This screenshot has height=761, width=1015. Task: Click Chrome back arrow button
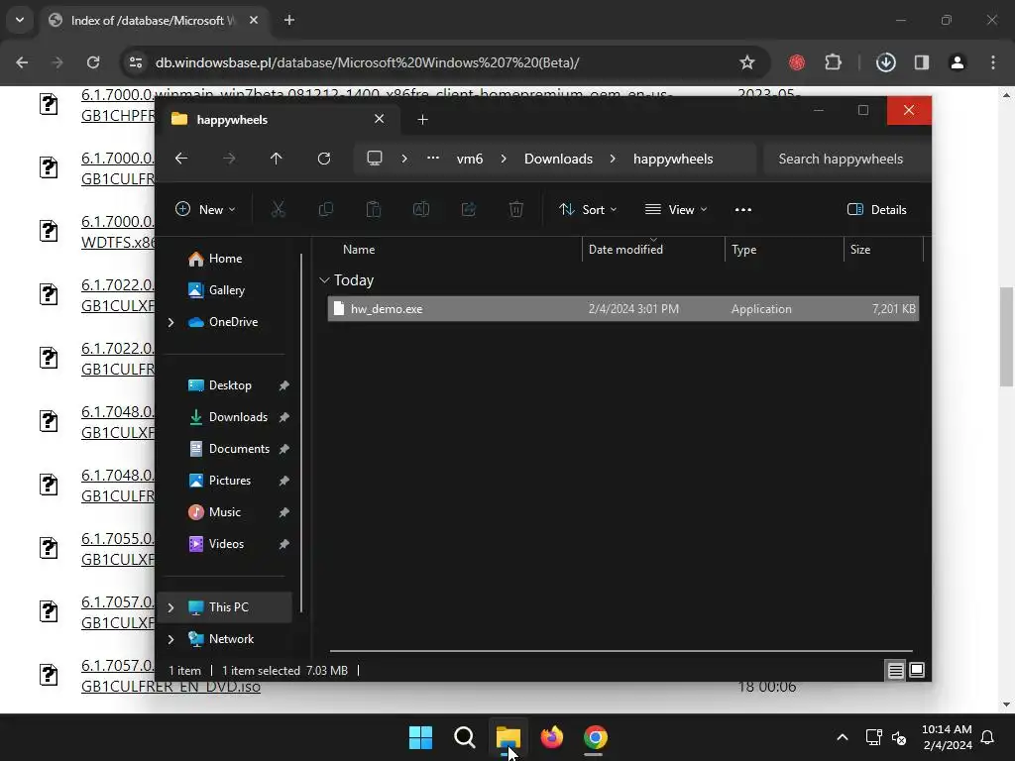pos(22,62)
